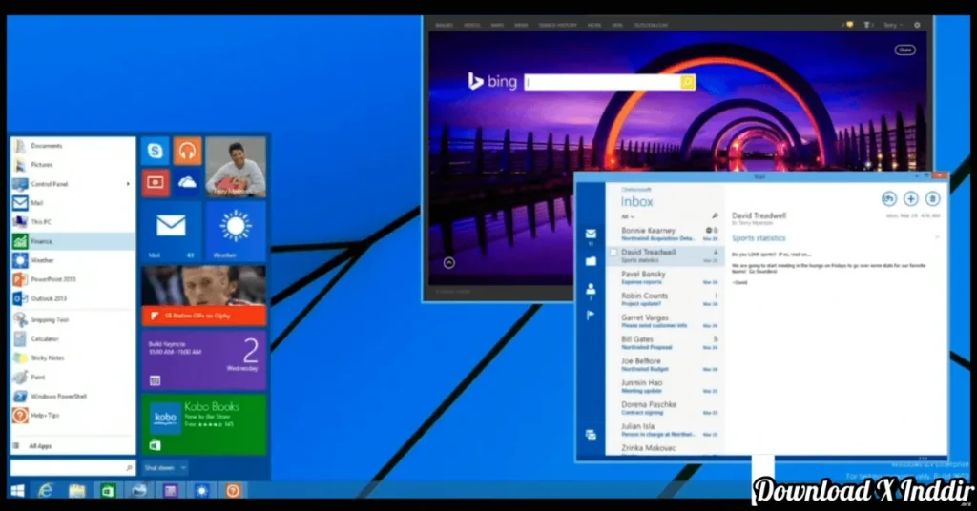Open the Kobo Books store tile
Image resolution: width=977 pixels, height=511 pixels.
point(204,423)
